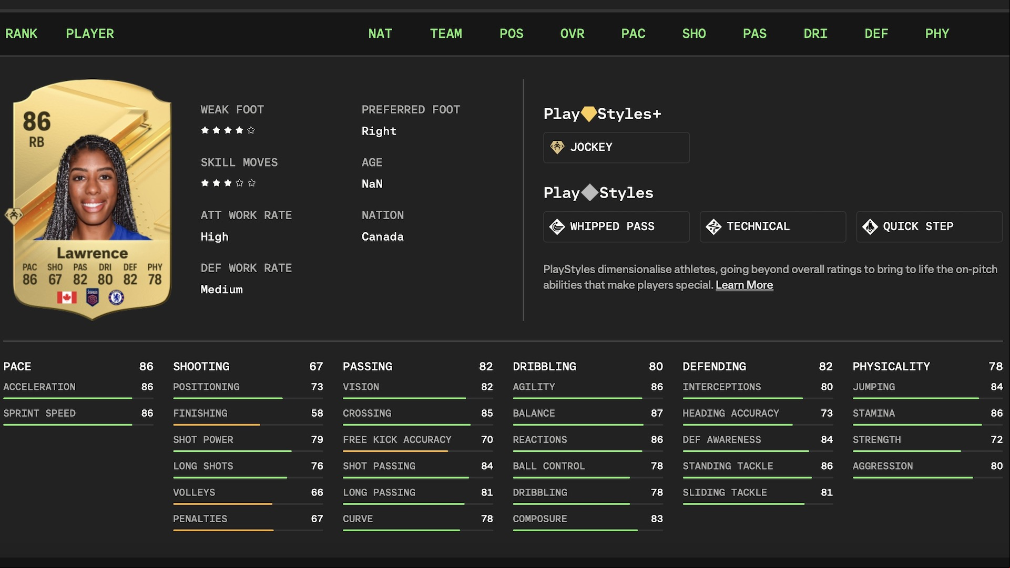Screen dimensions: 1010x568
Task: Open the Learn More link
Action: 744,285
